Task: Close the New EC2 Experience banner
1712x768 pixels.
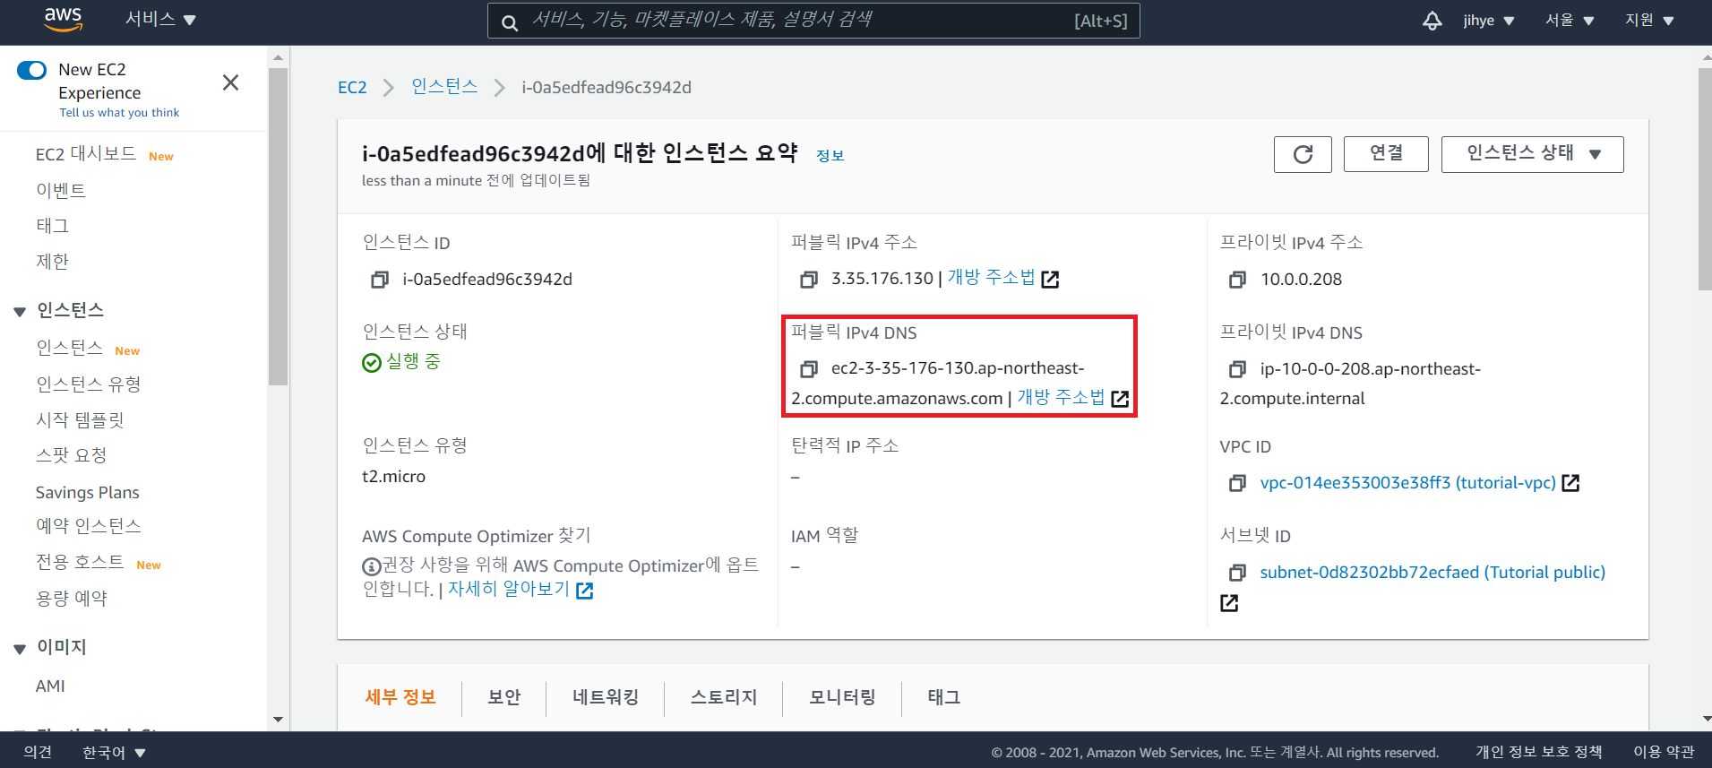Action: [x=230, y=82]
